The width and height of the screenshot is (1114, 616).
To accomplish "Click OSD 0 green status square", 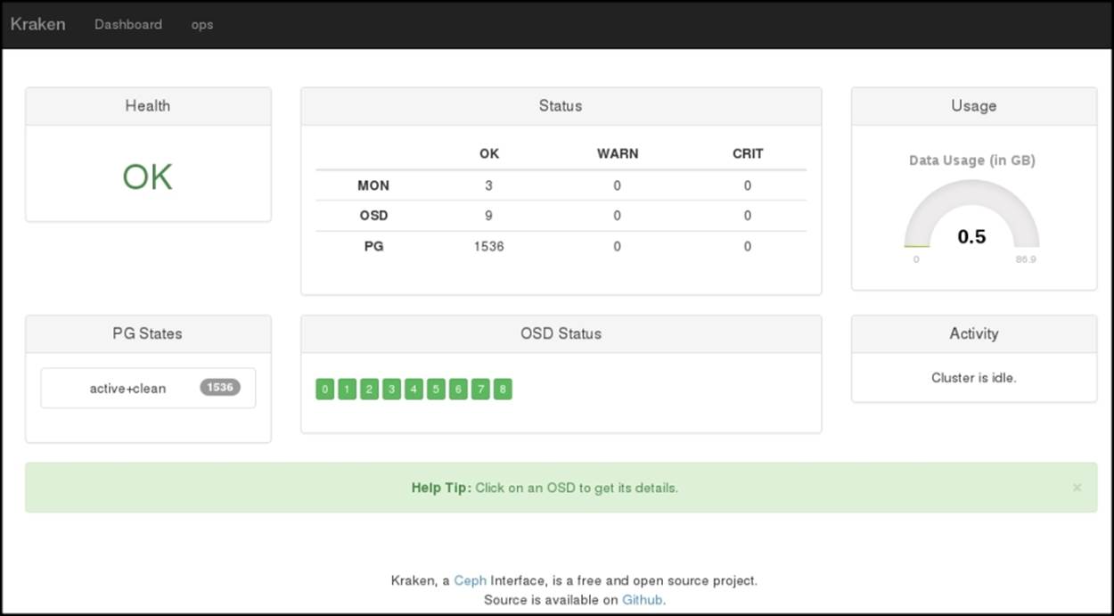I will point(325,389).
